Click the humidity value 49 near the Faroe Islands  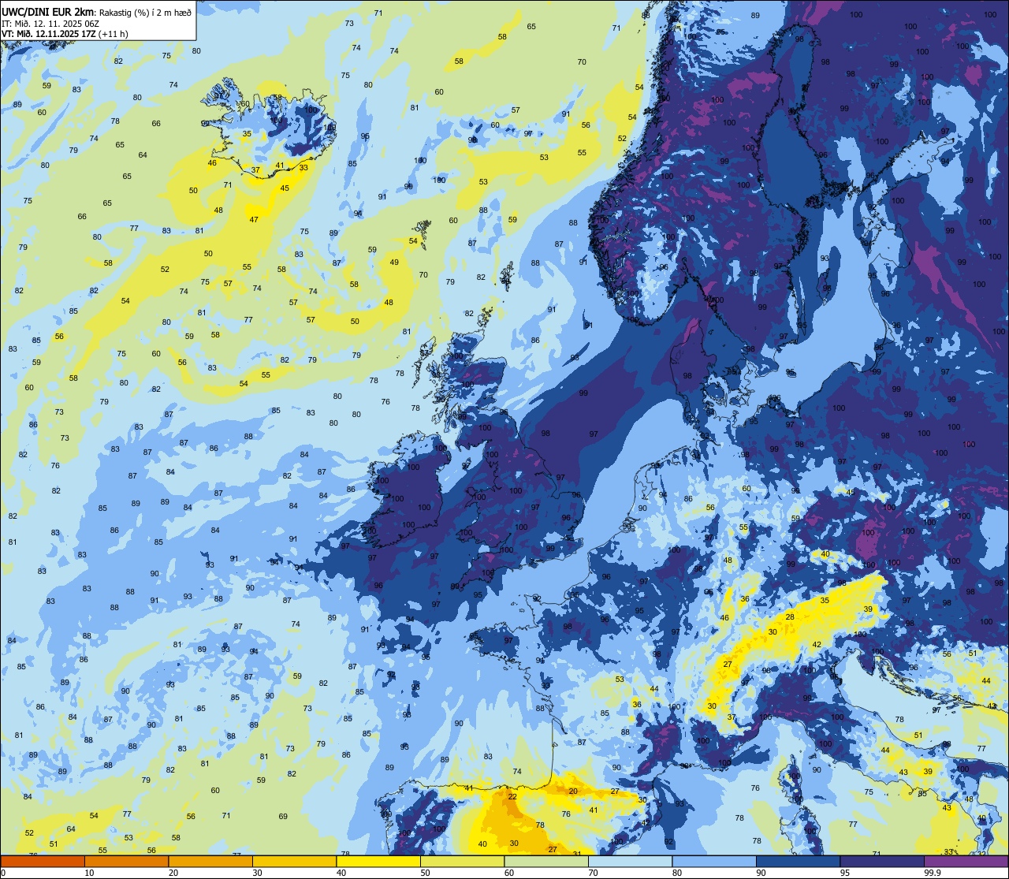click(394, 263)
